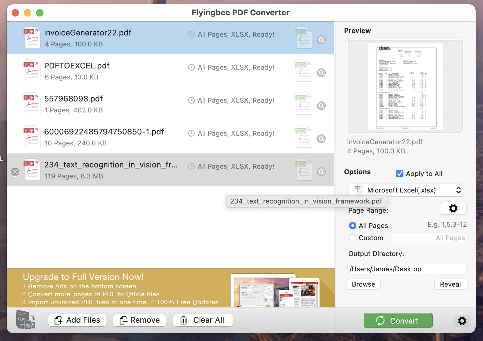Select the Custom page range option
Screen dimensions: 483x341
(x=353, y=238)
